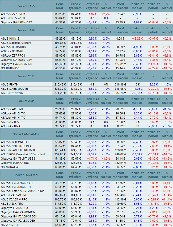Click ASUS F2A85-M PRO product name

pos(14,195)
